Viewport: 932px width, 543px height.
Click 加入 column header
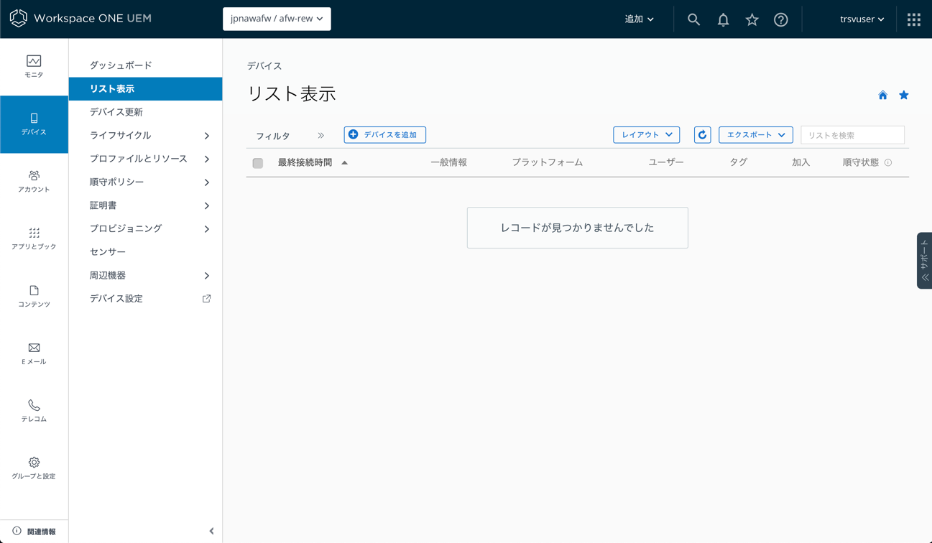tap(800, 162)
